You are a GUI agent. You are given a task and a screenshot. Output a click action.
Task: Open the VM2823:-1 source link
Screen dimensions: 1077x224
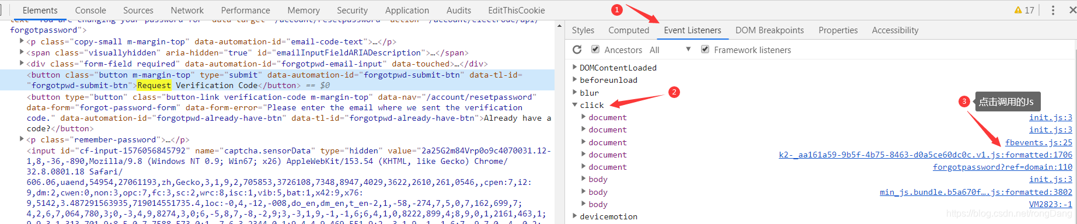pos(1051,204)
